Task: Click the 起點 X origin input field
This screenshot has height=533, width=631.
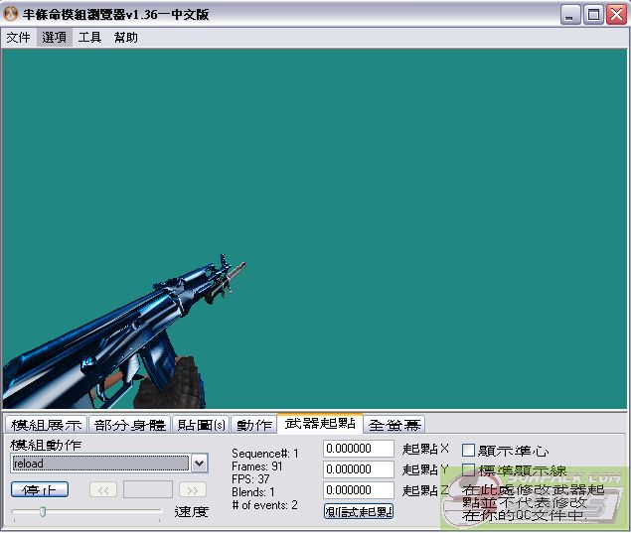Action: pos(359,449)
